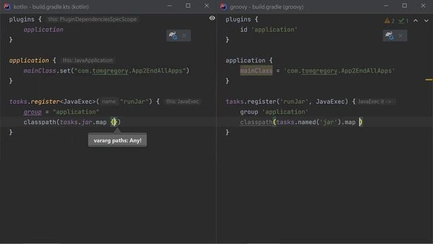Go to previous highlighted error arrow
Screen dimensions: 433x244
pos(415,21)
